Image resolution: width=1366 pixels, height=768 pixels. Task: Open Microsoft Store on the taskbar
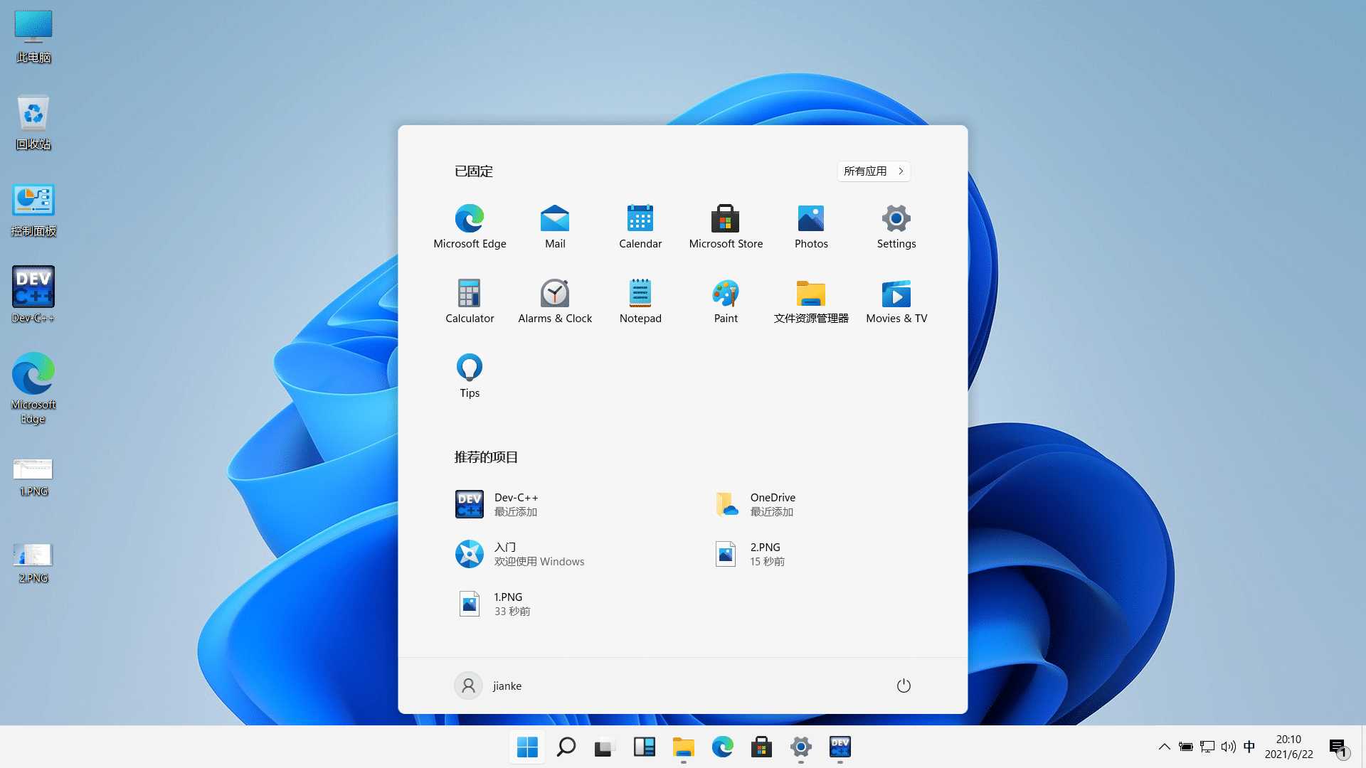tap(761, 747)
